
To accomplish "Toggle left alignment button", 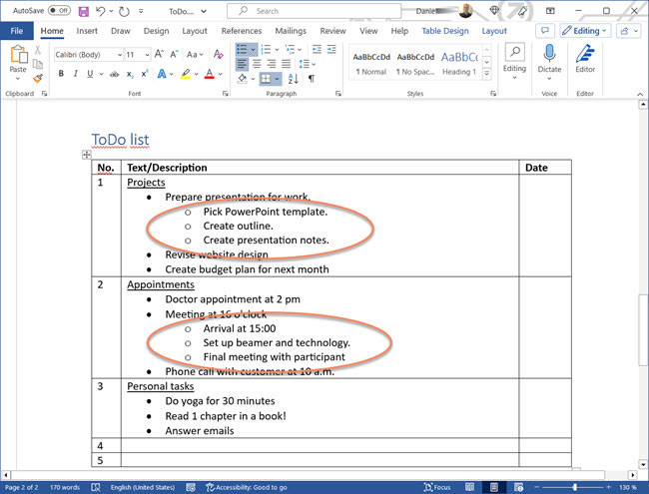I will tap(242, 64).
